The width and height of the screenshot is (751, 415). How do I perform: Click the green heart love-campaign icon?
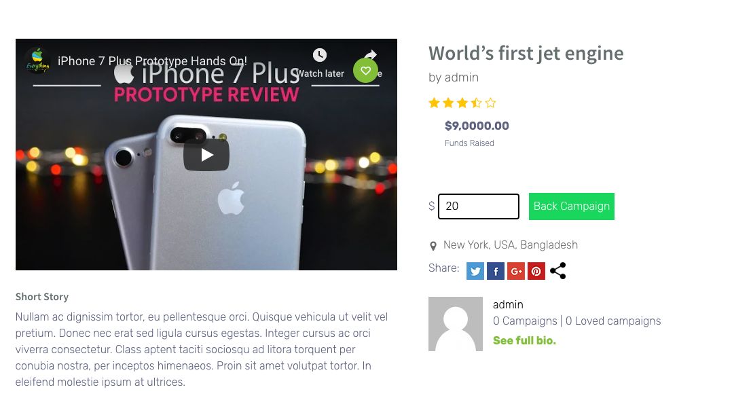(365, 71)
